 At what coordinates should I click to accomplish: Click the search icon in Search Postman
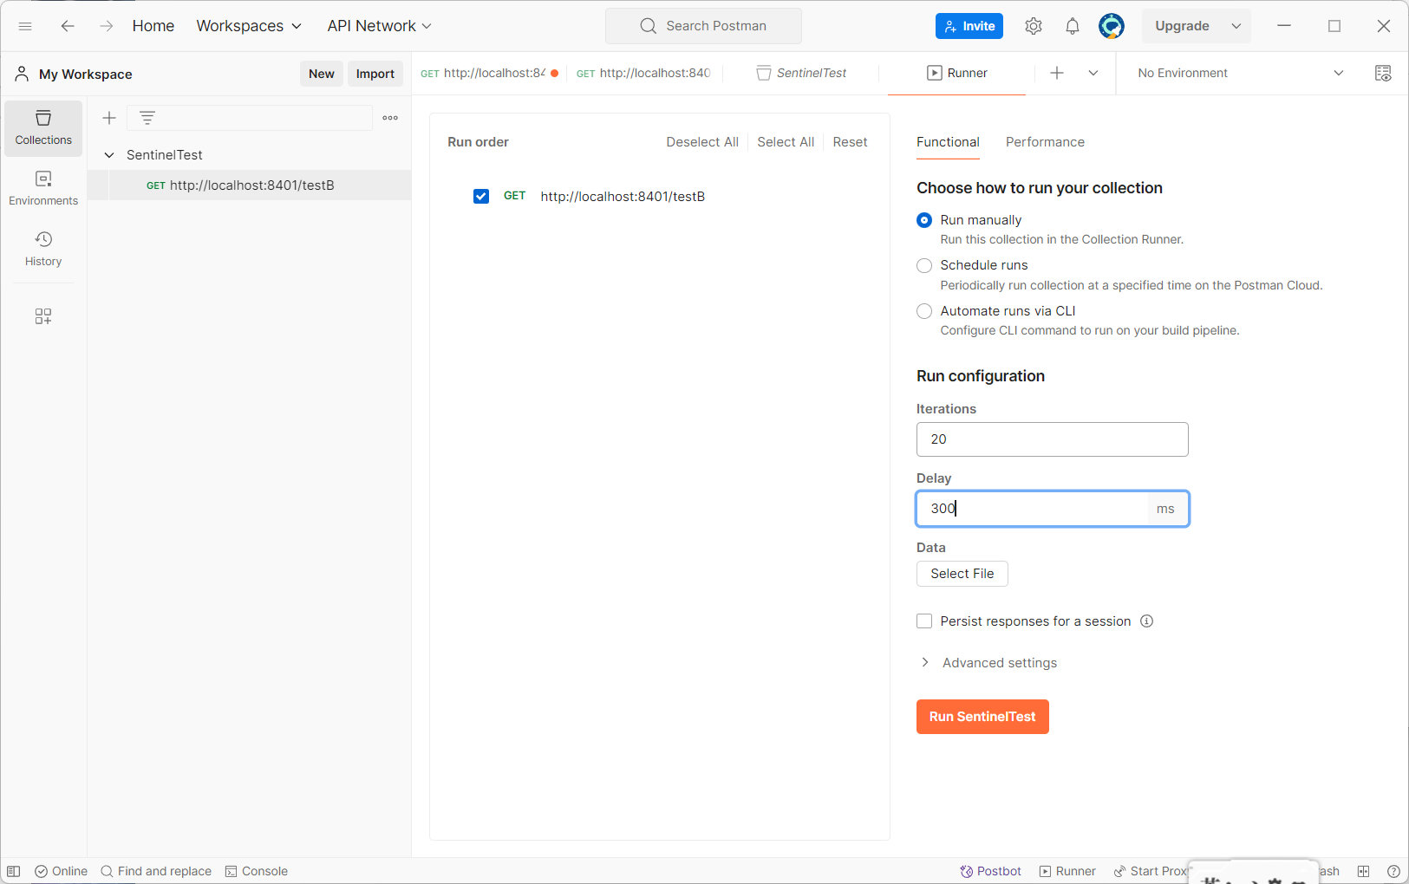tap(648, 26)
